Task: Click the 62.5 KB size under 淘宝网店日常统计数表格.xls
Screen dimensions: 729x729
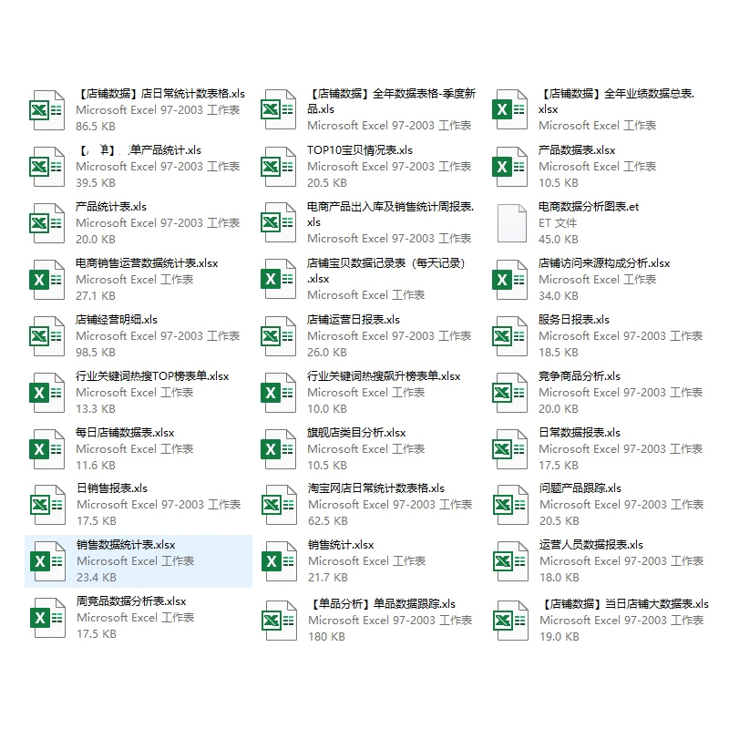Action: click(328, 521)
